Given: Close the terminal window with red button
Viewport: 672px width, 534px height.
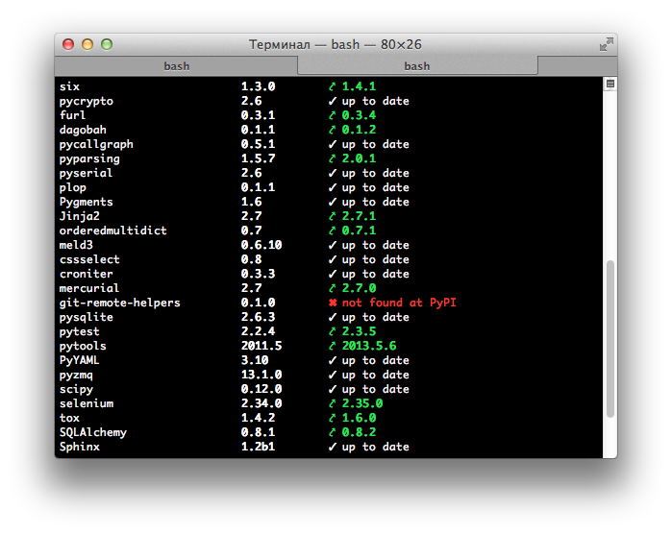Looking at the screenshot, I should tap(68, 44).
